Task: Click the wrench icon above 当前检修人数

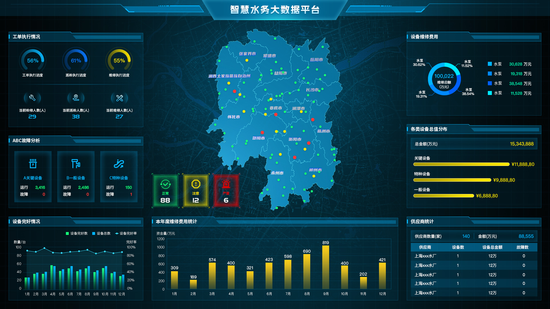Action: tap(32, 98)
